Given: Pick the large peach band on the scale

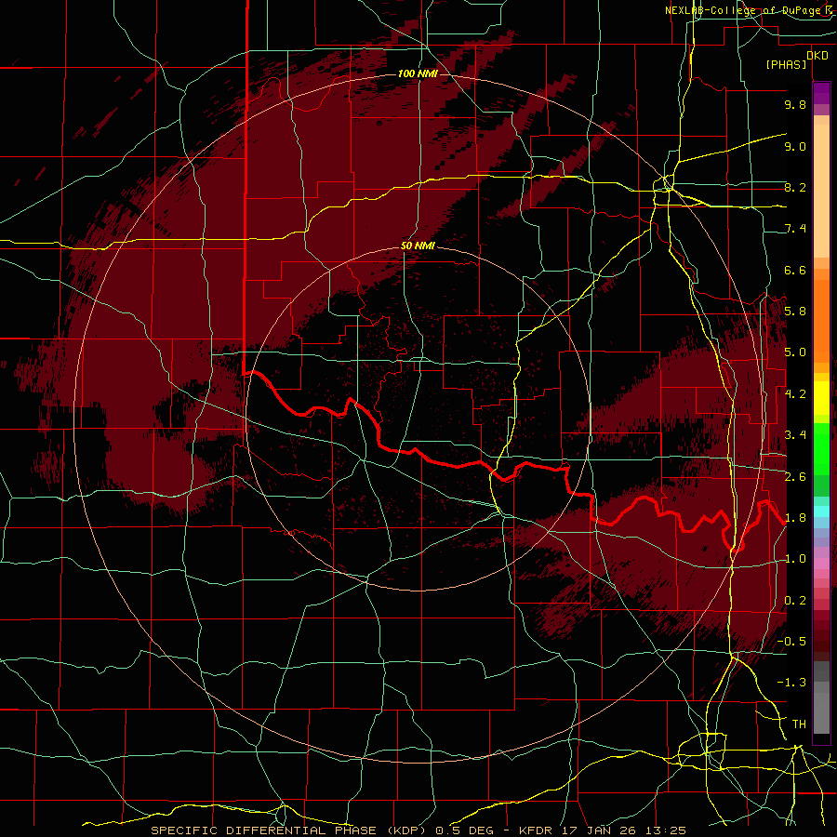Looking at the screenshot, I should click(x=821, y=191).
